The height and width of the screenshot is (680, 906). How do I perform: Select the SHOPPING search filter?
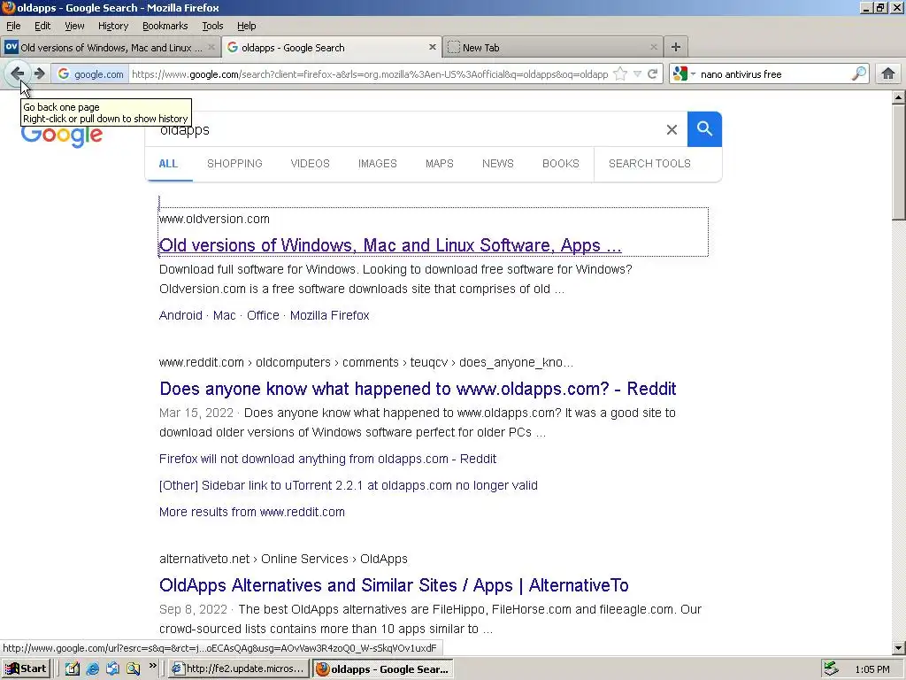coord(234,164)
